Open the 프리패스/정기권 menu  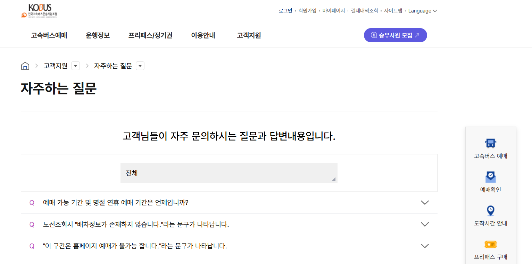pos(150,35)
